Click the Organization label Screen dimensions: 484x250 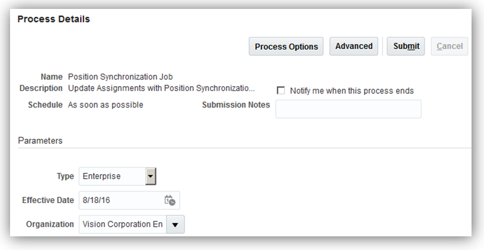tap(50, 225)
